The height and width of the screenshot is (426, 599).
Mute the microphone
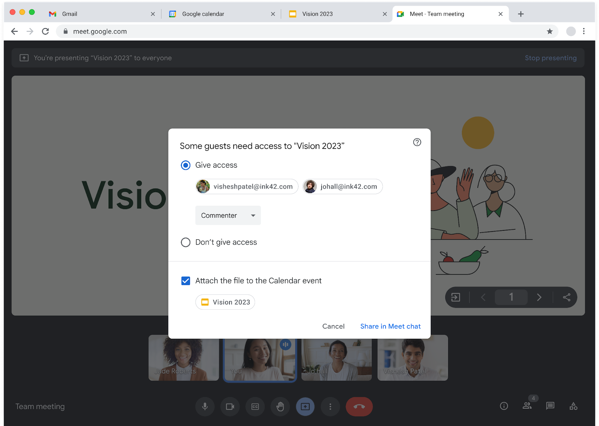click(x=205, y=407)
